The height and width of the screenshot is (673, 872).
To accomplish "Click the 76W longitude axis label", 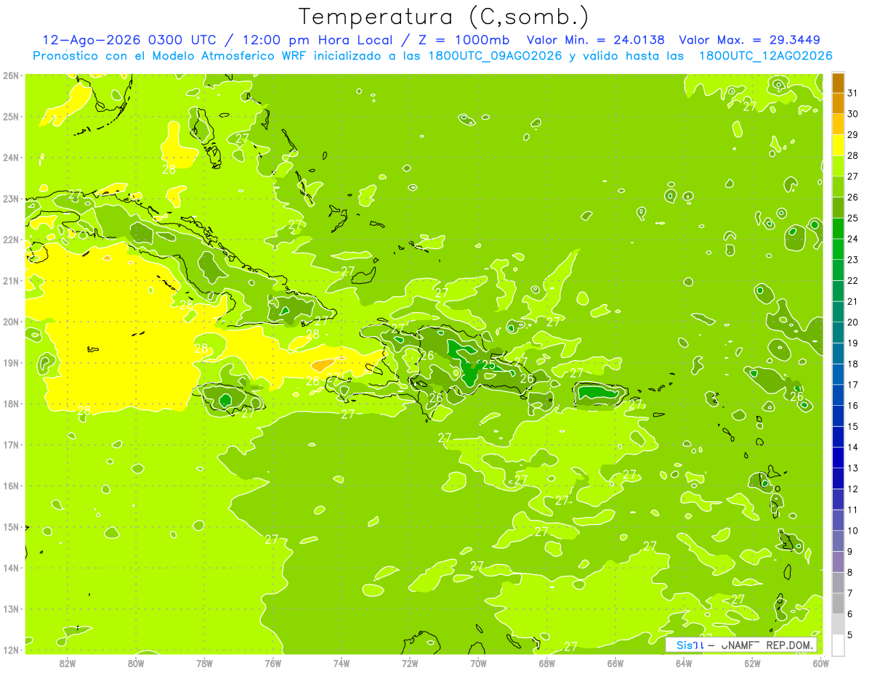I will (272, 663).
